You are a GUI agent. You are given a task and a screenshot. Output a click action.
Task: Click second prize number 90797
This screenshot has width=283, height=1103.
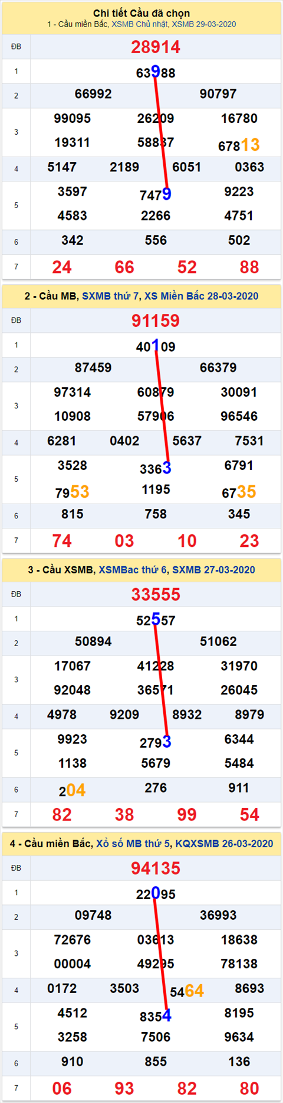pyautogui.click(x=218, y=94)
